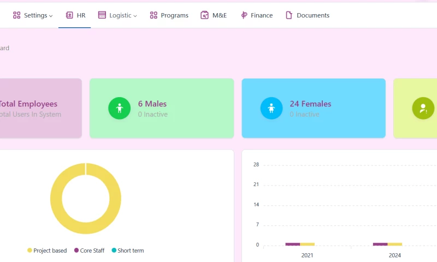Click the olive user alert icon
Screen dimensions: 437x262
pos(423,108)
